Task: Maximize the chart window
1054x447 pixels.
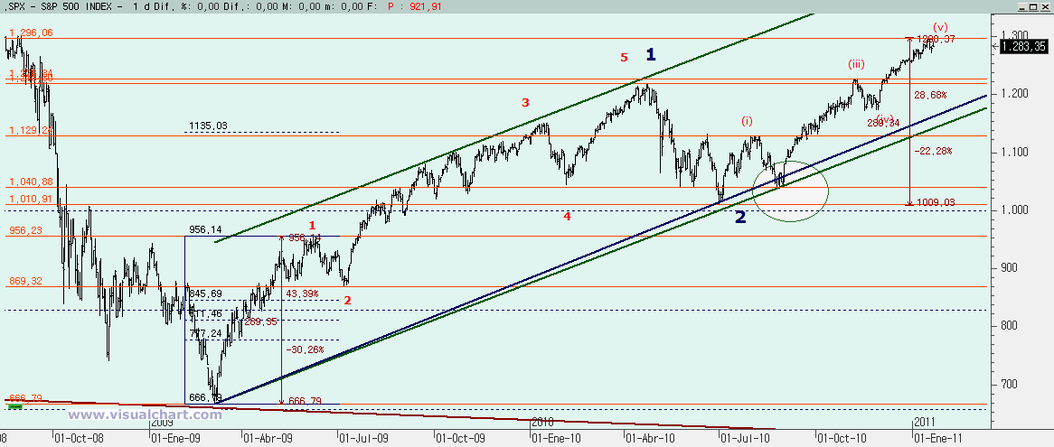Action: 1035,5
